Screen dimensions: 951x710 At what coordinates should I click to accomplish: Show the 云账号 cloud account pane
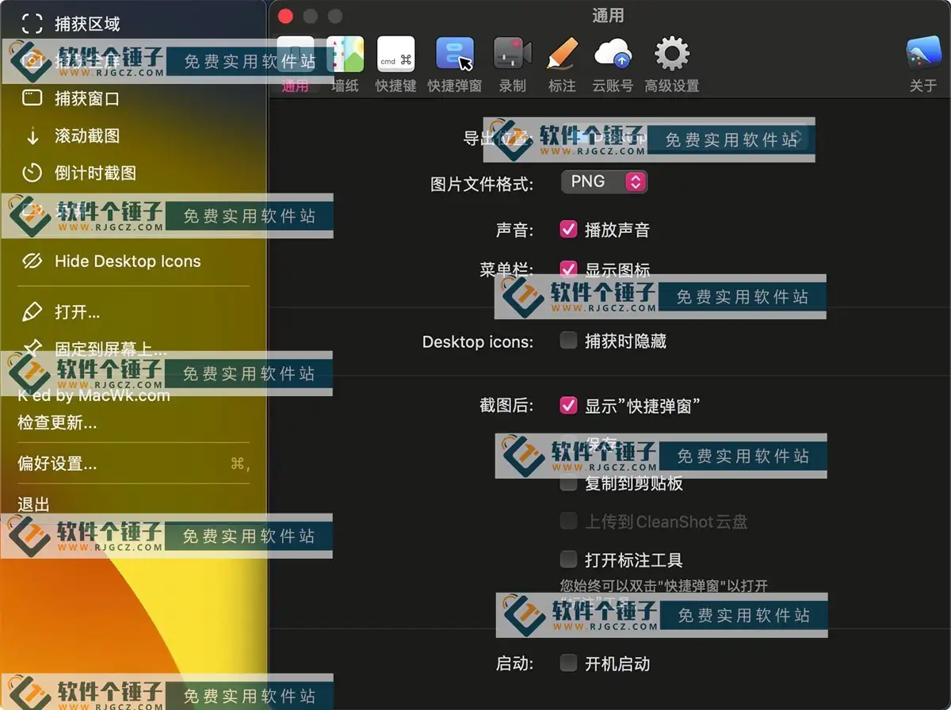[613, 65]
